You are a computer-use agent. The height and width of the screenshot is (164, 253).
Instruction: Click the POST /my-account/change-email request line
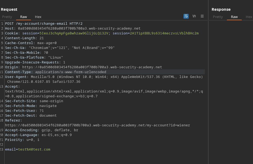click(x=44, y=24)
